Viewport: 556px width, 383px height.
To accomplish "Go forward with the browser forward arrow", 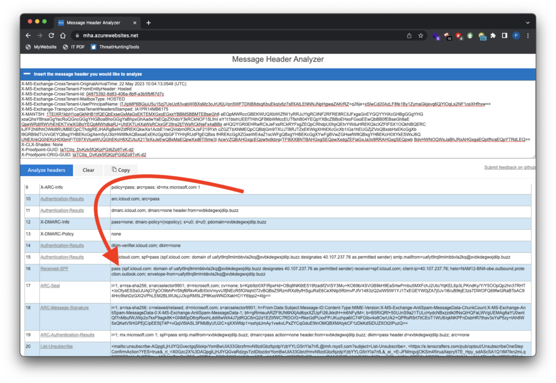I will pyautogui.click(x=40, y=35).
